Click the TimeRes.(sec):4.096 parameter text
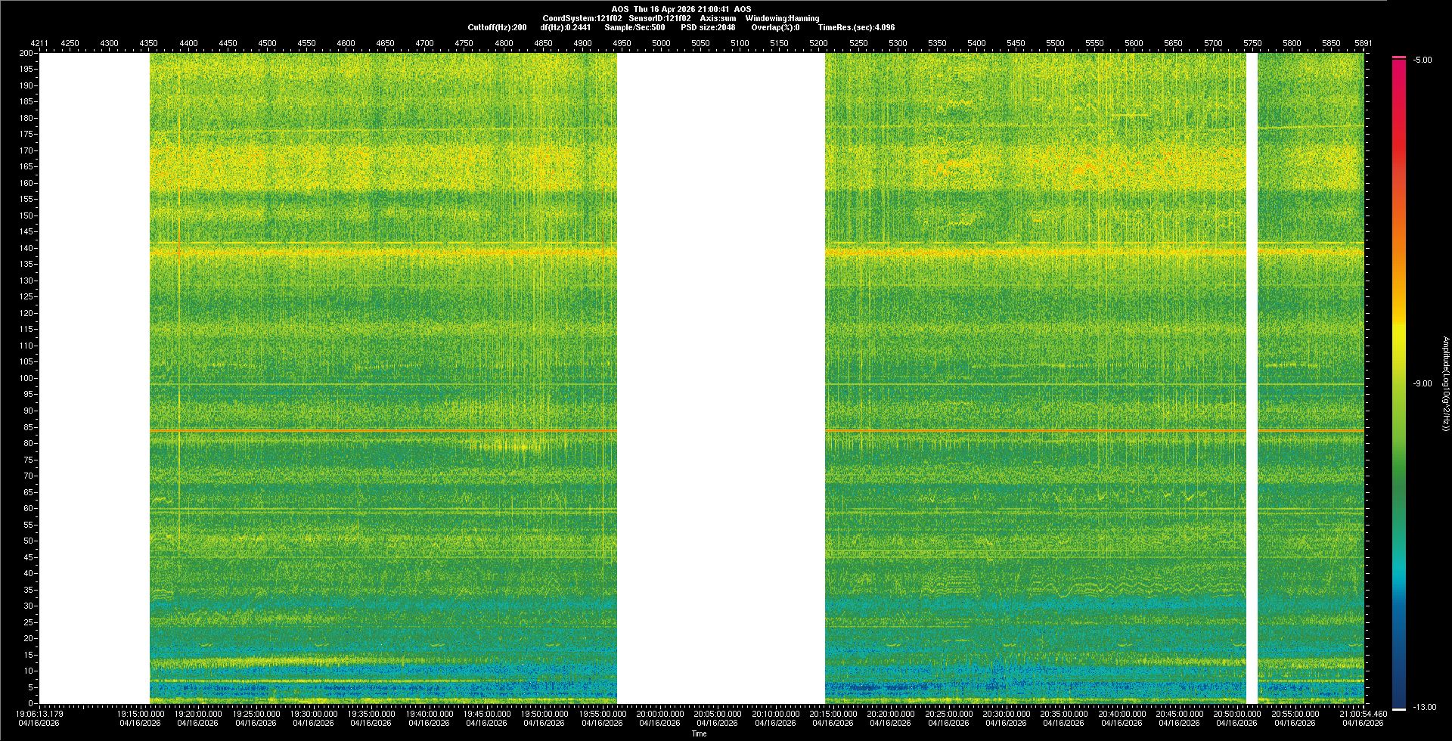The height and width of the screenshot is (741, 1452). tap(856, 27)
